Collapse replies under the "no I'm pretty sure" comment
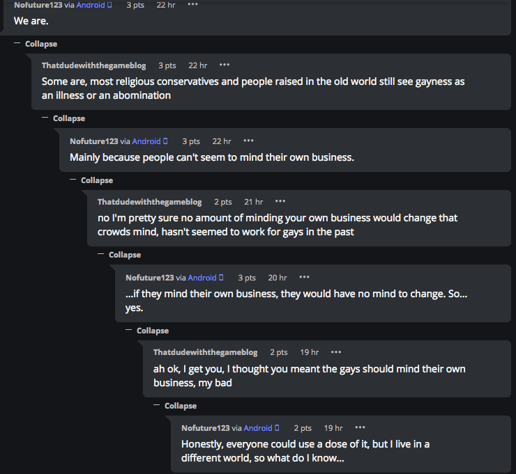Screen dimensions: 516x474 click(119, 255)
